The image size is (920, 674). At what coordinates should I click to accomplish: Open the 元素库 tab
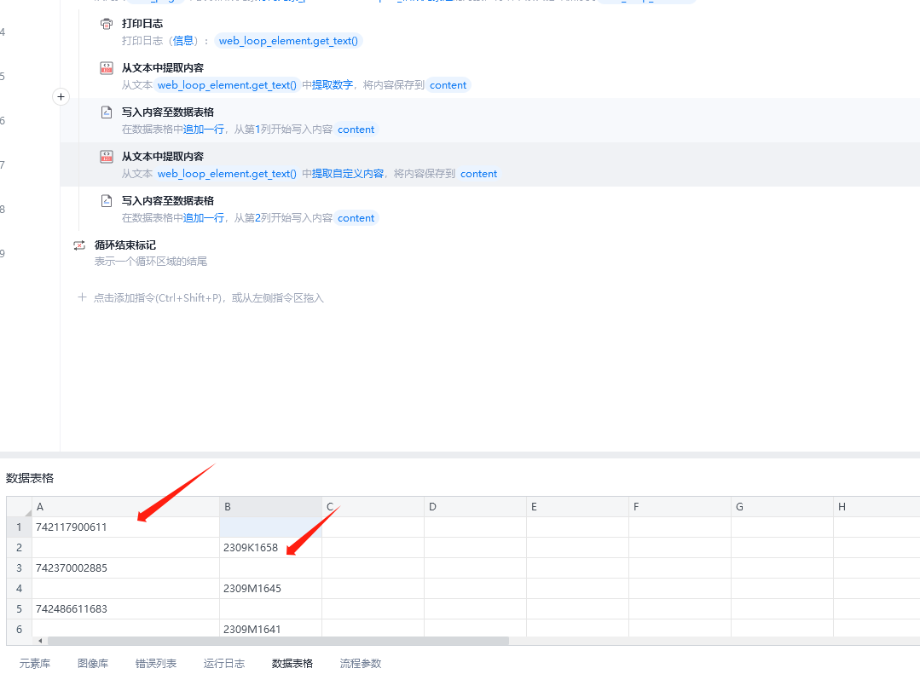[35, 664]
